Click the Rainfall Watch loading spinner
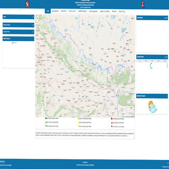 [151, 66]
